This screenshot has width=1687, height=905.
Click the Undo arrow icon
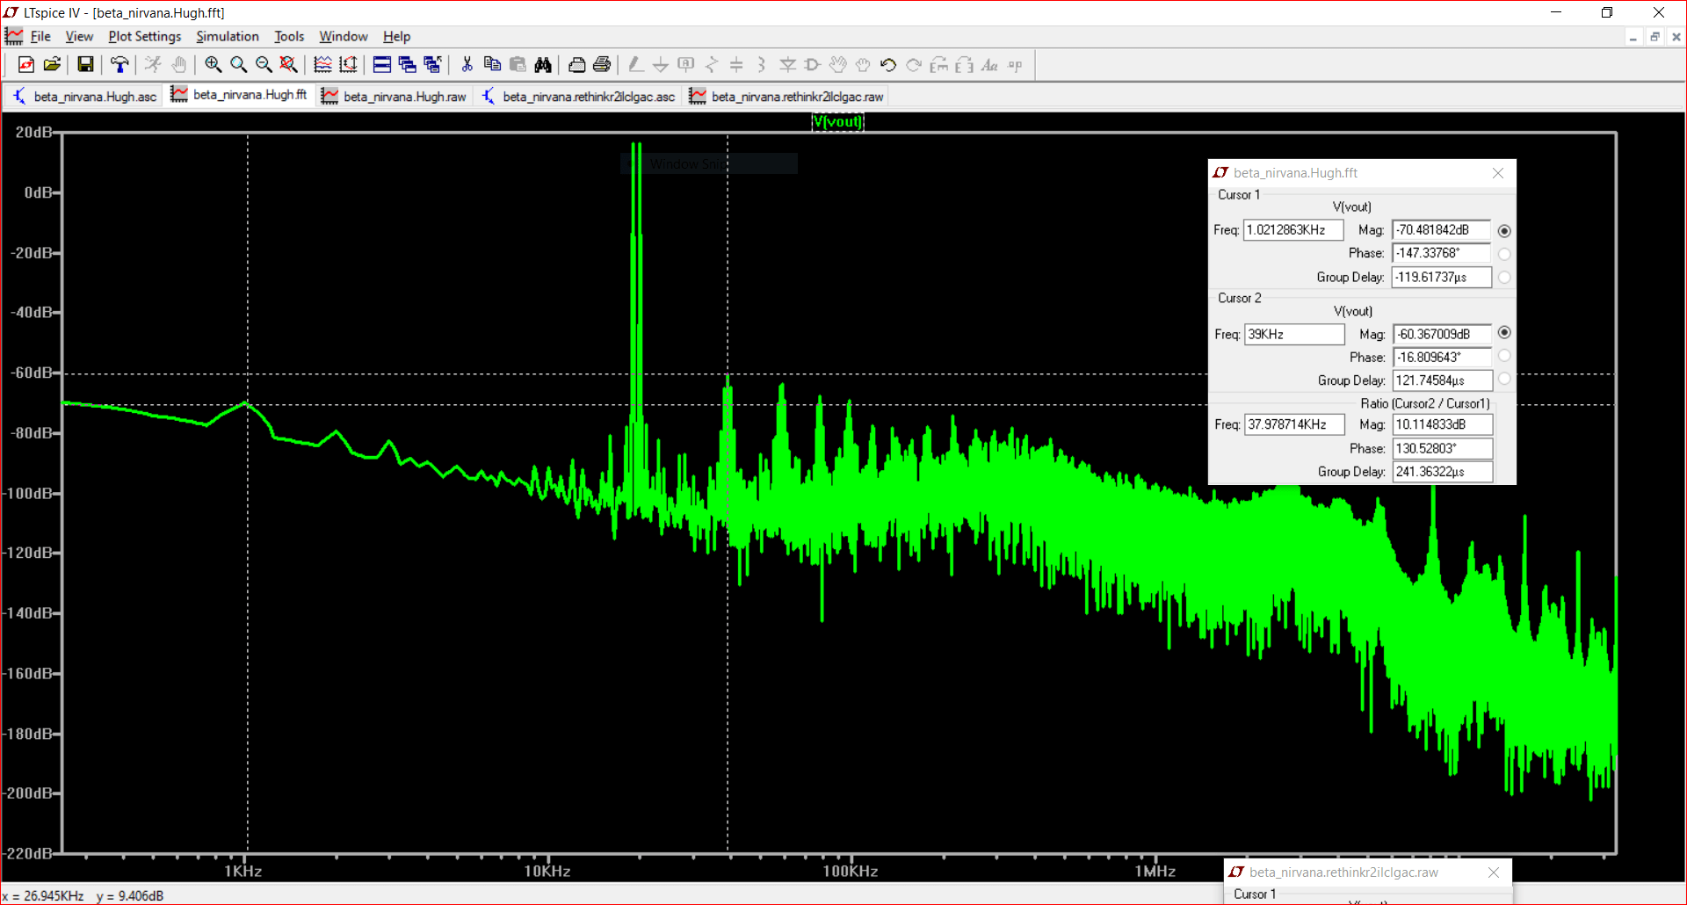887,64
